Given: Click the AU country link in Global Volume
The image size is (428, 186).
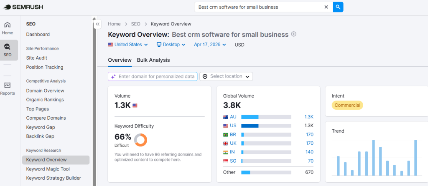Looking at the screenshot, I should click(x=233, y=117).
